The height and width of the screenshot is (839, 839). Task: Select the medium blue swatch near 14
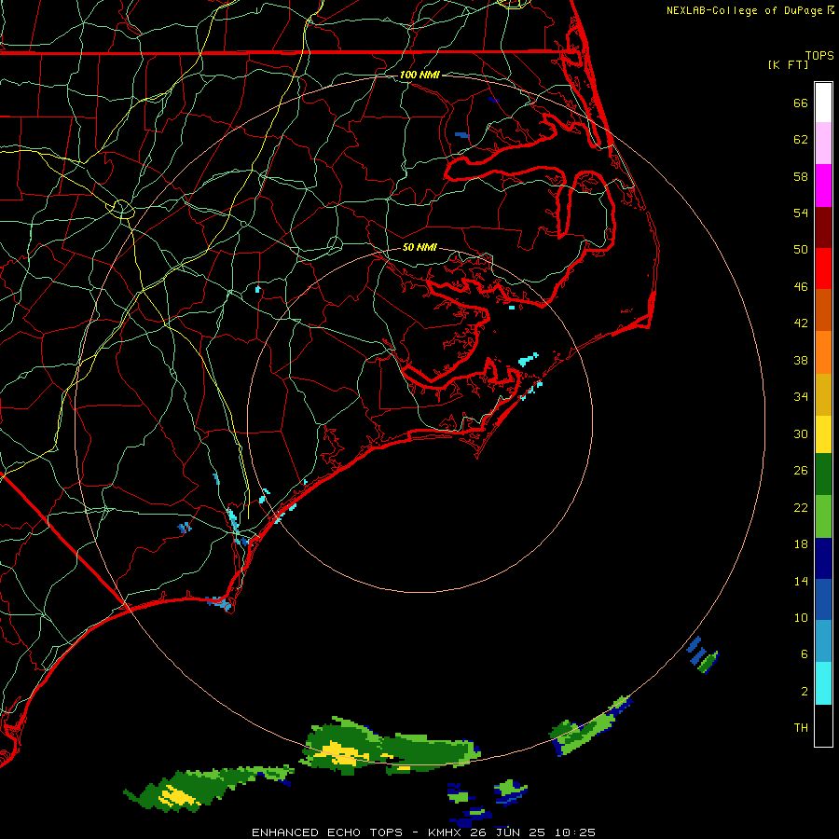823,599
